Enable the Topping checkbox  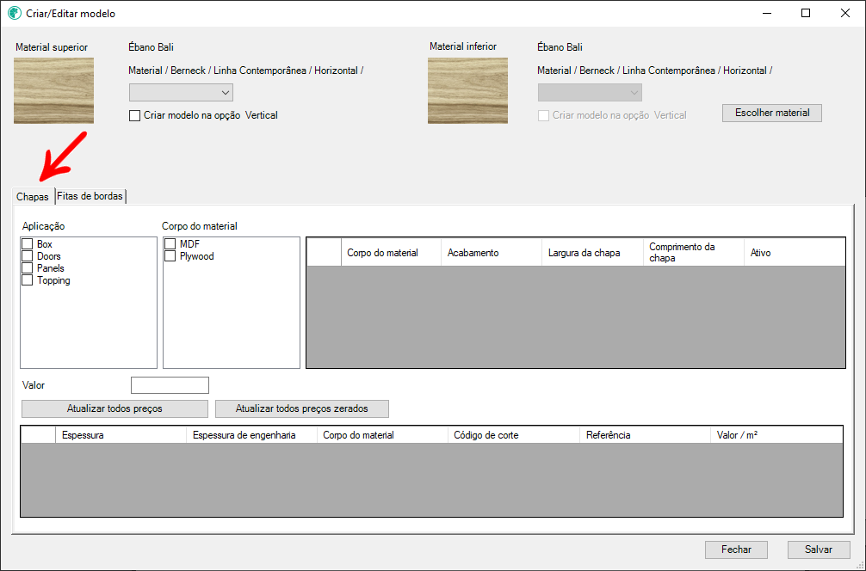click(28, 280)
